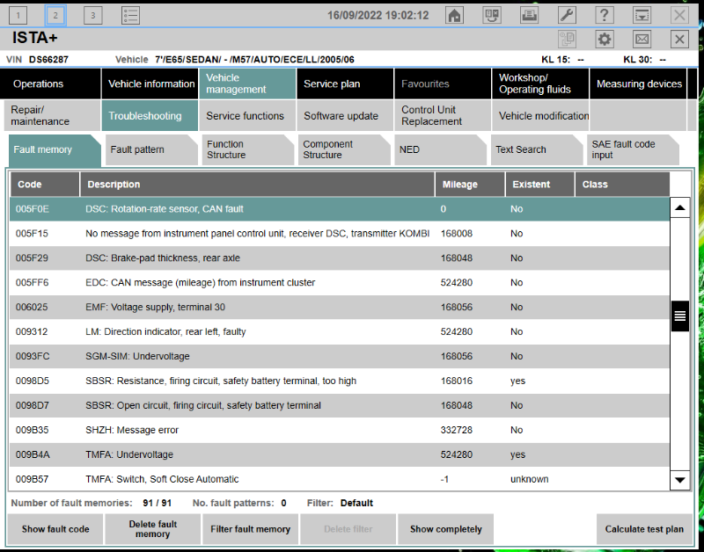Sort by Class column header
Viewport: 704px width, 552px height.
click(622, 185)
